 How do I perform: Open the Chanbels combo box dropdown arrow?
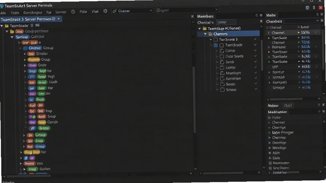[x=317, y=21]
